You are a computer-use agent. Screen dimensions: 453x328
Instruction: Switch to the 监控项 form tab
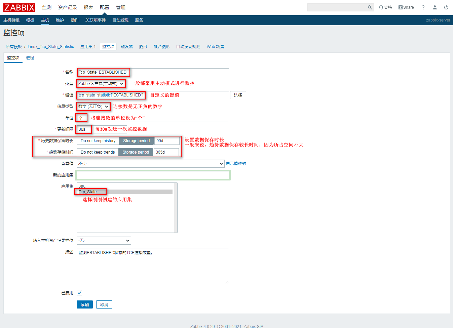click(13, 58)
